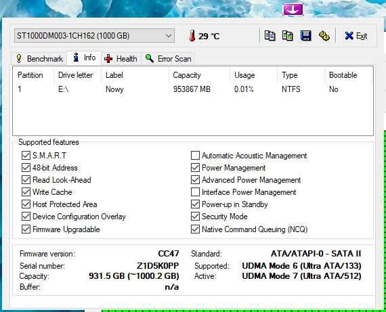Click active value UDMA Mode 7 (Ultra ATA/512)
The width and height of the screenshot is (386, 312).
pyautogui.click(x=301, y=276)
